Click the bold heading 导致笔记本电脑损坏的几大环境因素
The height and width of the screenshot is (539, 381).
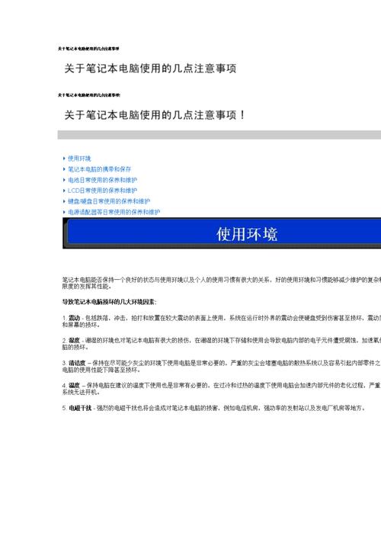(109, 302)
